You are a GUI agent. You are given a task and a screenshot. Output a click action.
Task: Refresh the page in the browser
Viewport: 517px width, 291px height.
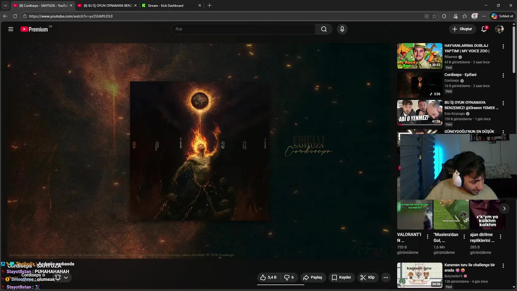pyautogui.click(x=15, y=16)
